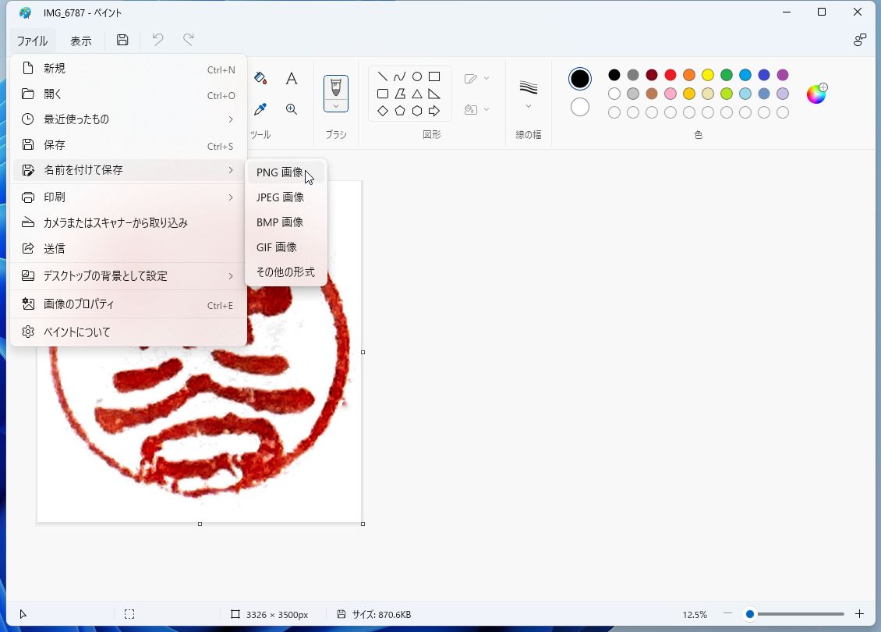Viewport: 881px width, 632px height.
Task: Choose the Rectangle shape
Action: click(x=434, y=76)
